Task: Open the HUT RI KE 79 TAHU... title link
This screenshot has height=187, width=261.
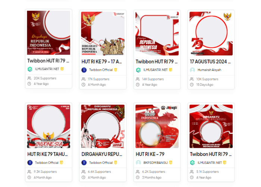Action: click(48, 154)
